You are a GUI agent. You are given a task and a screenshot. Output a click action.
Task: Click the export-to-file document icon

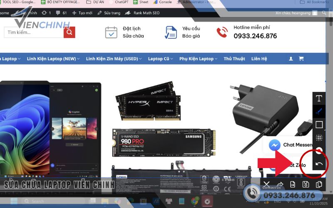[293, 184]
